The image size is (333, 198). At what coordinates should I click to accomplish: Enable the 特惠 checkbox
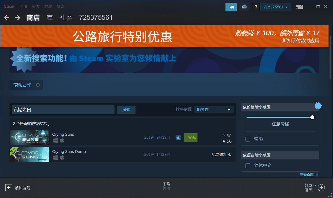(248, 139)
